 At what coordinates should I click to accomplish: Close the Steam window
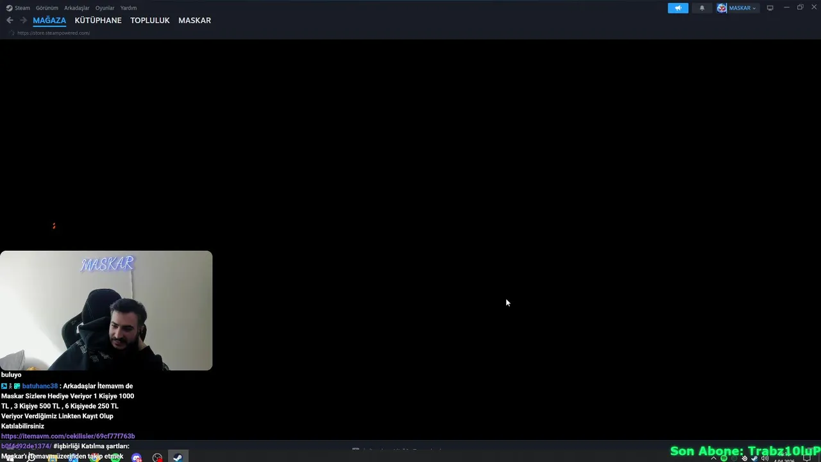[813, 8]
